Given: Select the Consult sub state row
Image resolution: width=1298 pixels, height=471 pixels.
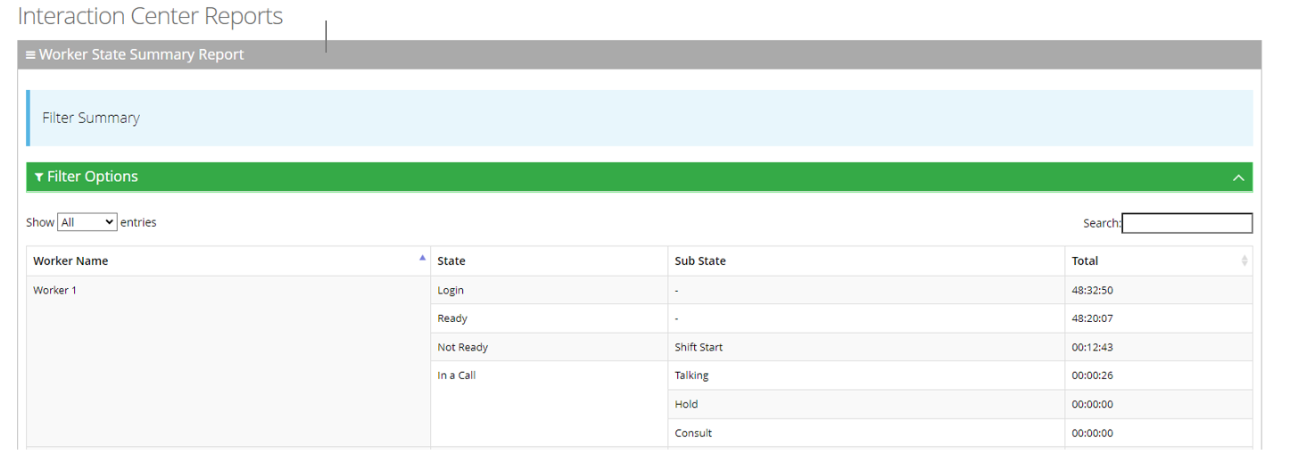Looking at the screenshot, I should coord(693,433).
